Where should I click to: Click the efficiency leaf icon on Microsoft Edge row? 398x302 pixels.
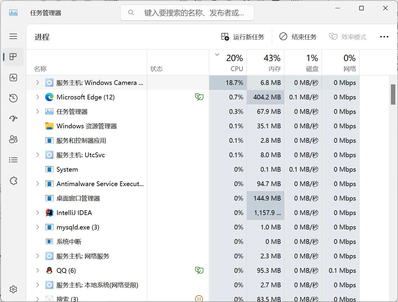click(199, 97)
